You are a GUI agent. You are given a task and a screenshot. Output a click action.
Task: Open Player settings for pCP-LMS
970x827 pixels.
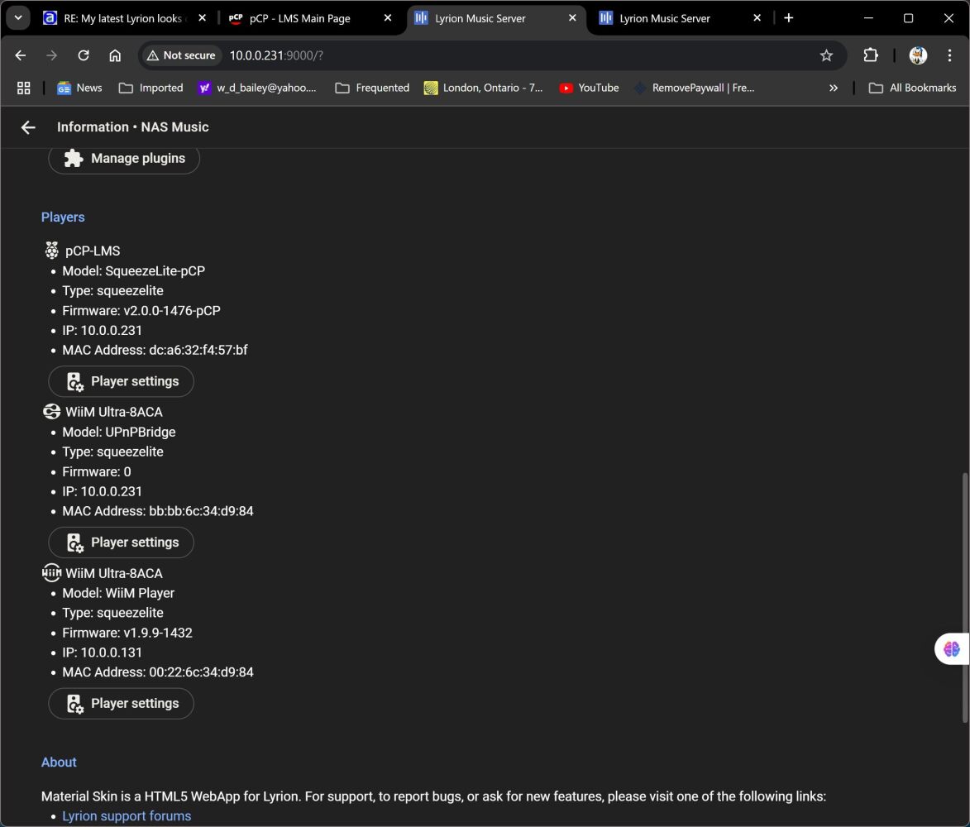coord(122,381)
